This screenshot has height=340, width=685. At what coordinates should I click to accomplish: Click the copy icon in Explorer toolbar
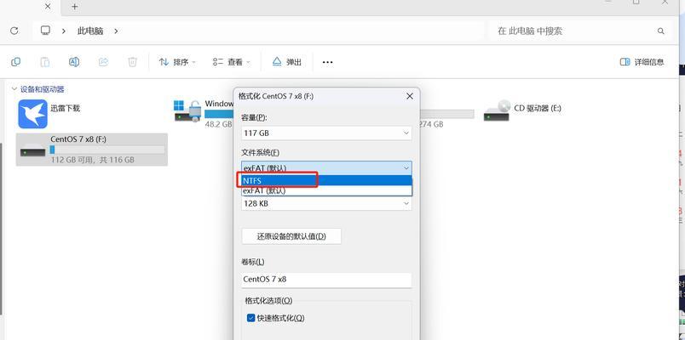point(15,62)
